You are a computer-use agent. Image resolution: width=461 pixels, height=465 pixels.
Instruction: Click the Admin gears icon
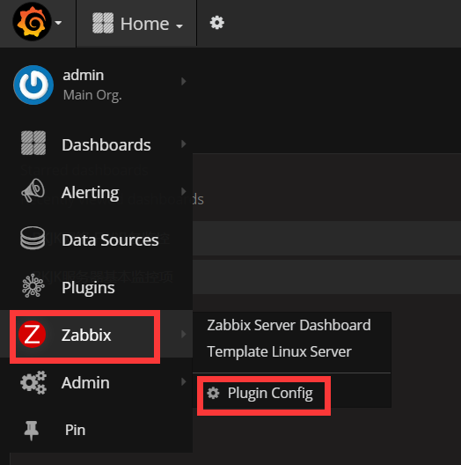(x=33, y=382)
